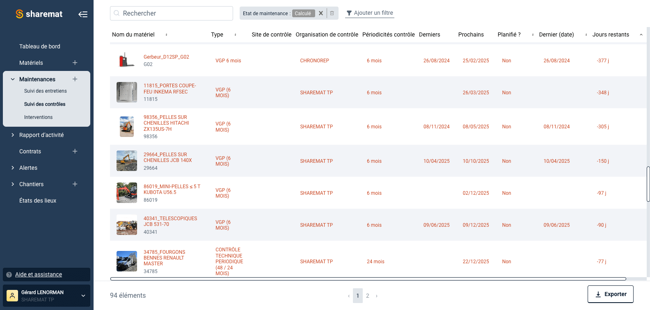This screenshot has height=310, width=650.
Task: Collapse the sidebar with the menu arrow icon
Action: pyautogui.click(x=83, y=14)
